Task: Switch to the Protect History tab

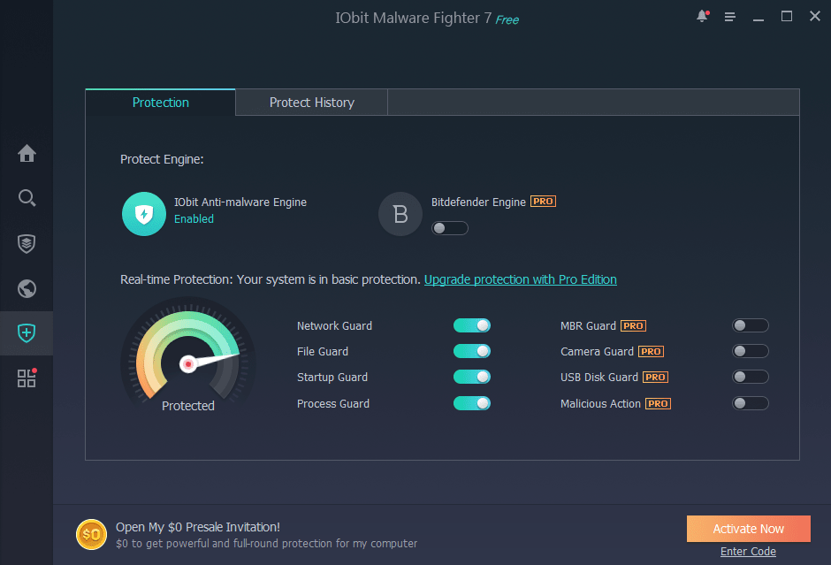Action: 311,103
